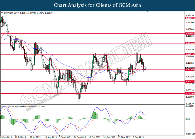Click the 24 Sep 2019 date label
This screenshot has width=195, height=139.
pyautogui.click(x=80, y=137)
